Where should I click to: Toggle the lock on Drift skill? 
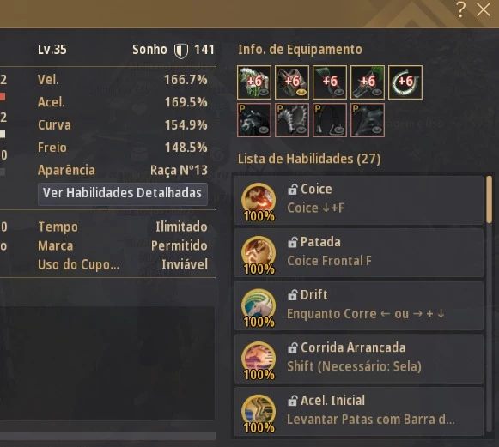[x=292, y=295]
